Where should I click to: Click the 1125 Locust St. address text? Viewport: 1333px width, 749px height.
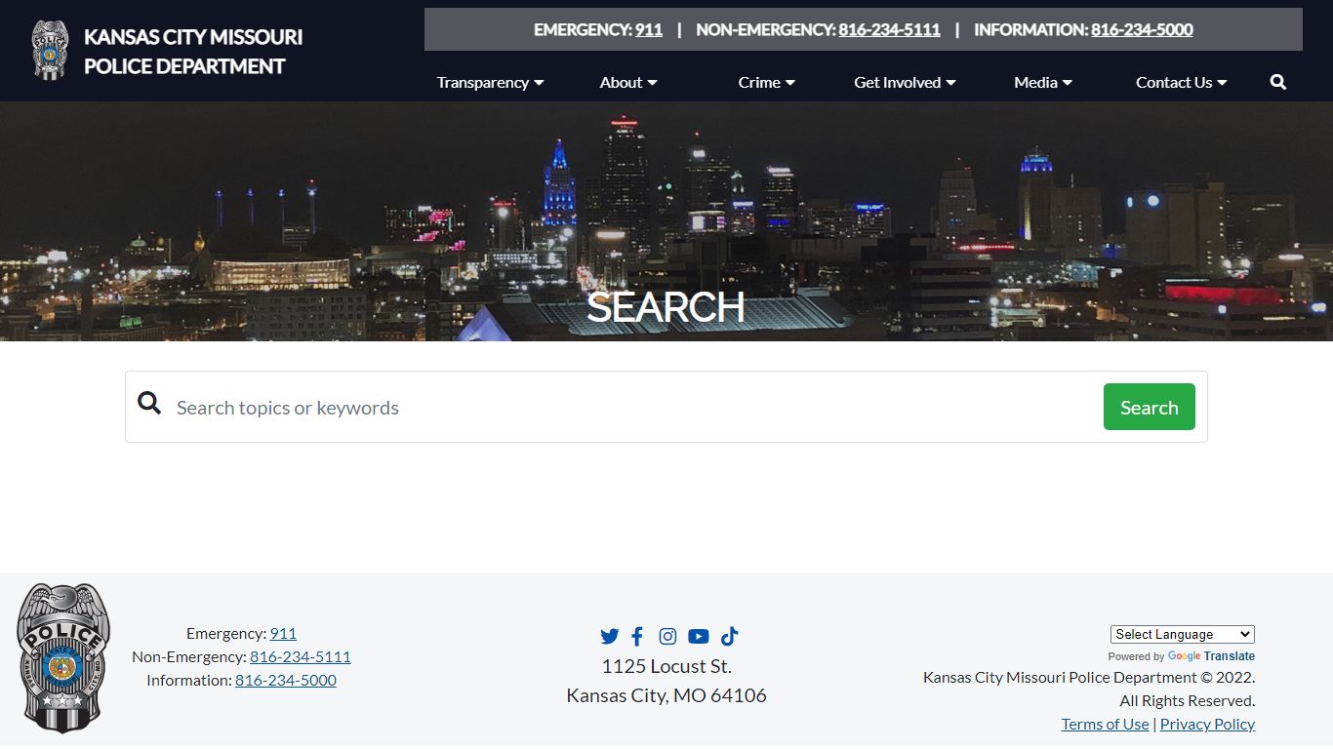(666, 666)
